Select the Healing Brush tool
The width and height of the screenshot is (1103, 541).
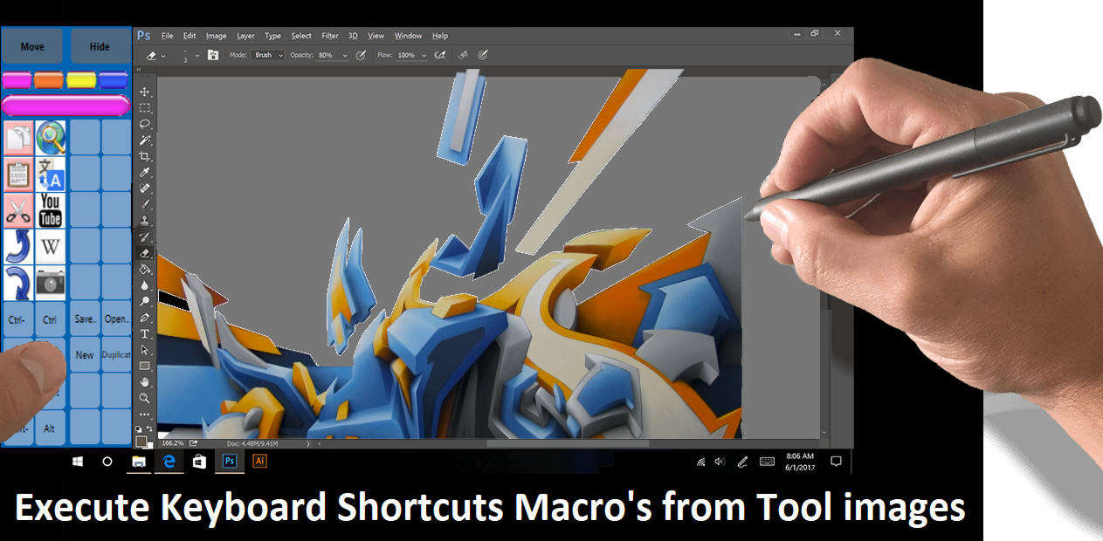pos(145,188)
